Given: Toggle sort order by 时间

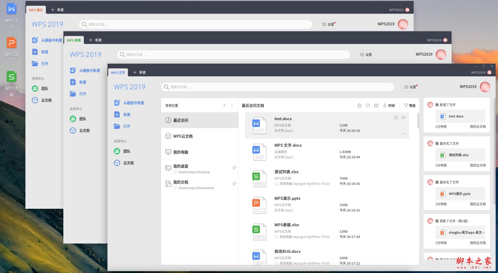Looking at the screenshot, I should pyautogui.click(x=389, y=105).
